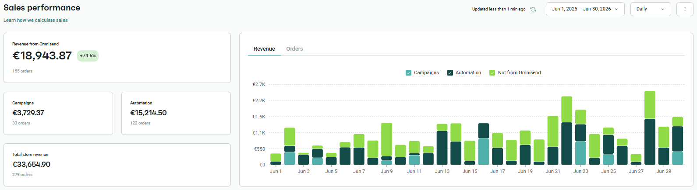The height and width of the screenshot is (190, 697).
Task: Toggle the Campaigns legend checkbox
Action: pyautogui.click(x=409, y=73)
